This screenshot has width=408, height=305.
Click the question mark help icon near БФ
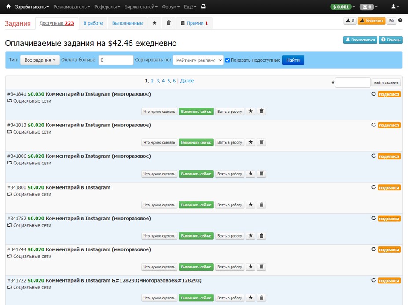400,20
